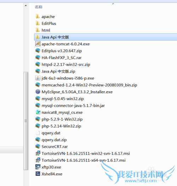Click the navigation pane scroll-up arrow

click(26, 5)
